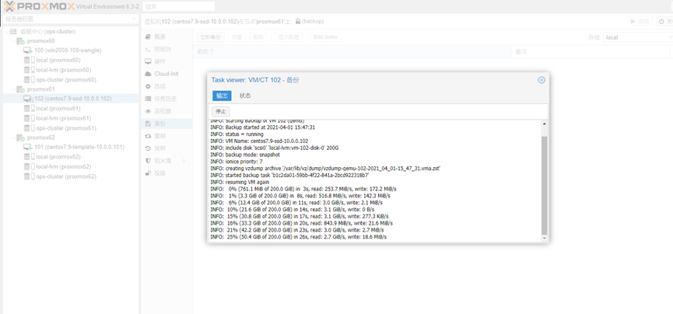Select the 硬件 hardware monitor icon
673x314 pixels.
coord(148,61)
